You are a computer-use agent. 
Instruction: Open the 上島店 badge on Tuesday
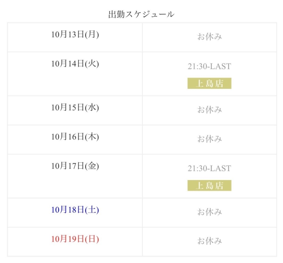(209, 83)
